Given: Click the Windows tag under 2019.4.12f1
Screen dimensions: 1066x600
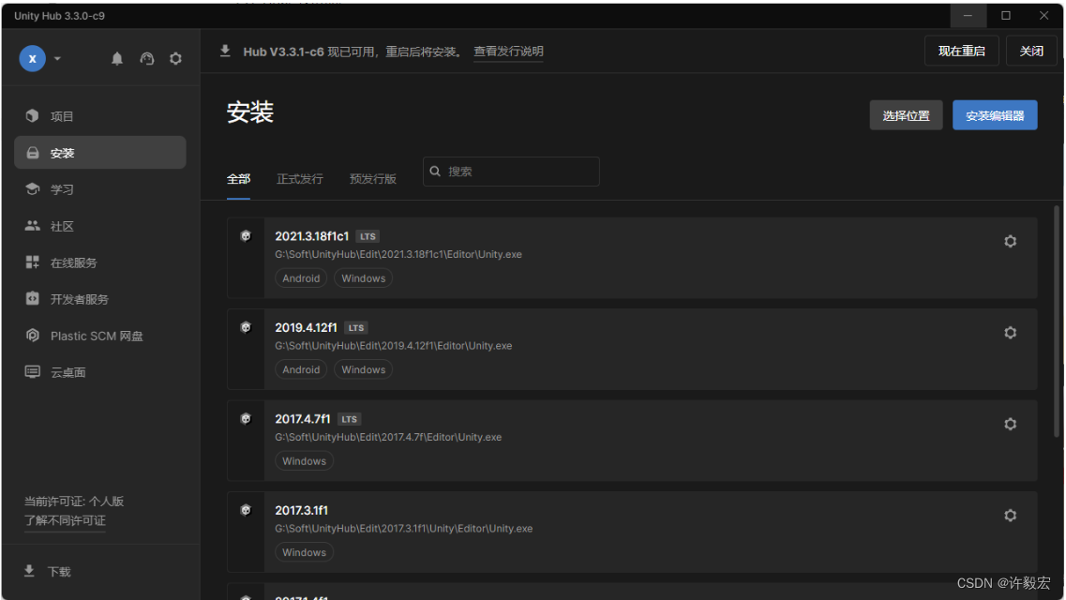Looking at the screenshot, I should pyautogui.click(x=363, y=369).
